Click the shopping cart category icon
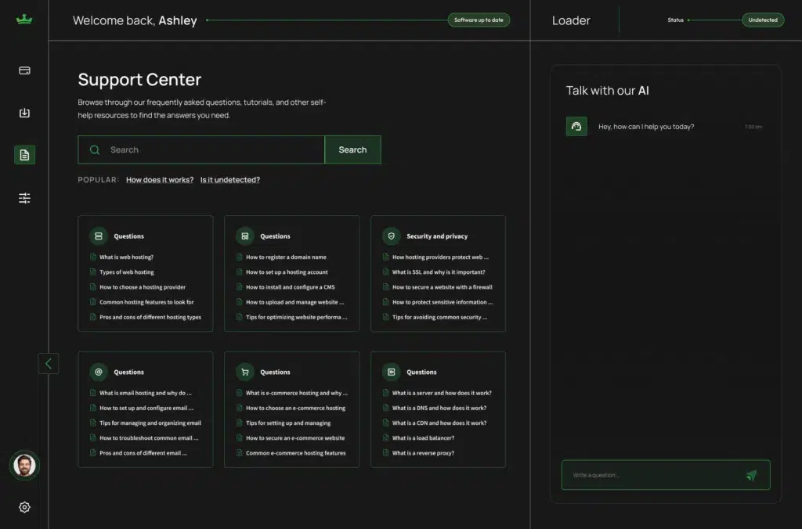 [x=245, y=372]
